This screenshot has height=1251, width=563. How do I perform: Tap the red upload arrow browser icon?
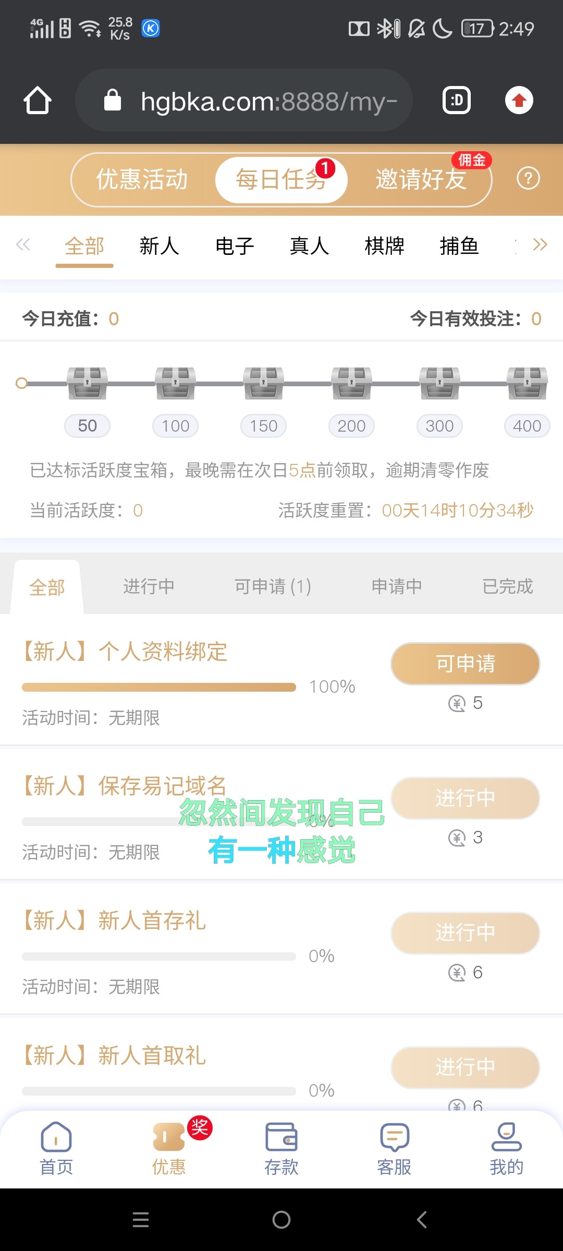(x=519, y=100)
